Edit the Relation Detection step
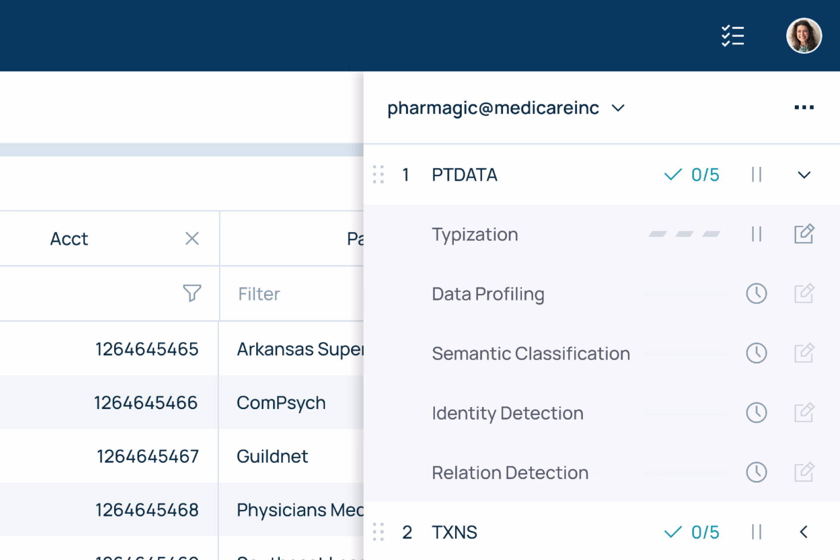840x560 pixels. coord(804,472)
